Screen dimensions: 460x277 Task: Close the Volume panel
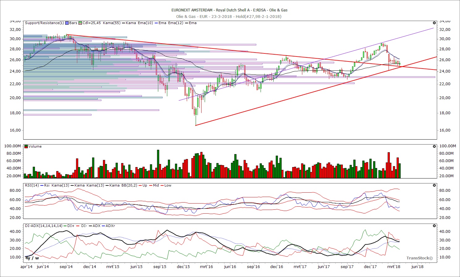click(x=434, y=146)
